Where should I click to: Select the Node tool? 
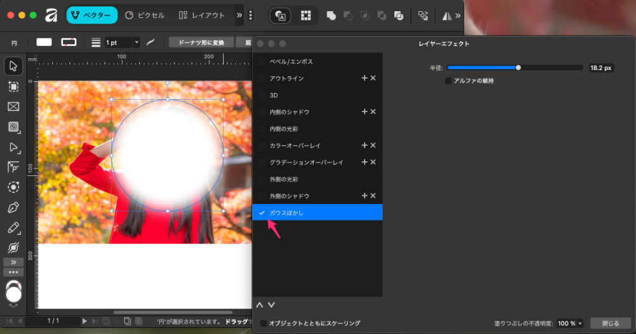(13, 147)
